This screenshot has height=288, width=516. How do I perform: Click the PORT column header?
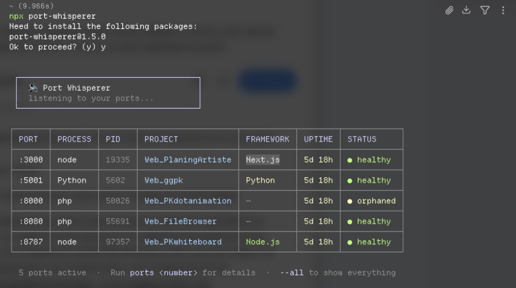click(28, 140)
